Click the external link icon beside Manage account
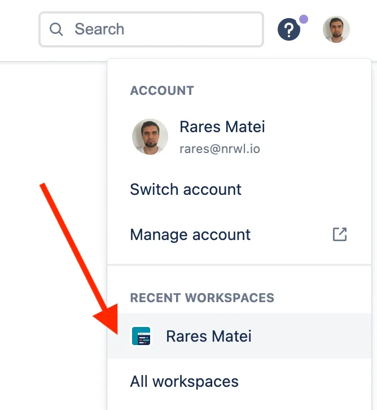Viewport: 377px width, 410px height. [339, 234]
